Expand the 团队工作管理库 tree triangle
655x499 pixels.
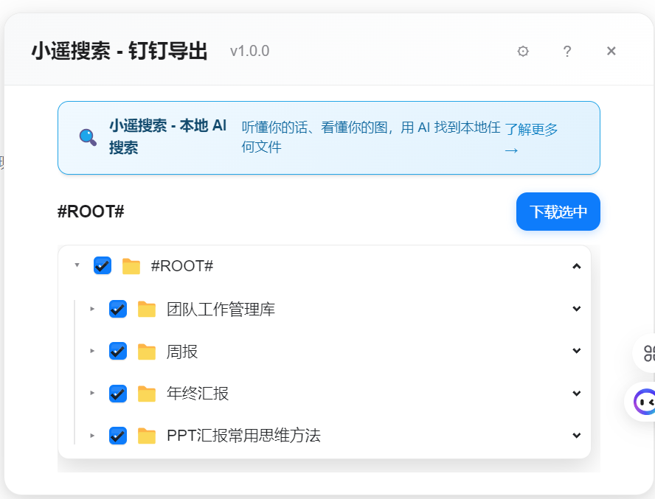click(92, 309)
